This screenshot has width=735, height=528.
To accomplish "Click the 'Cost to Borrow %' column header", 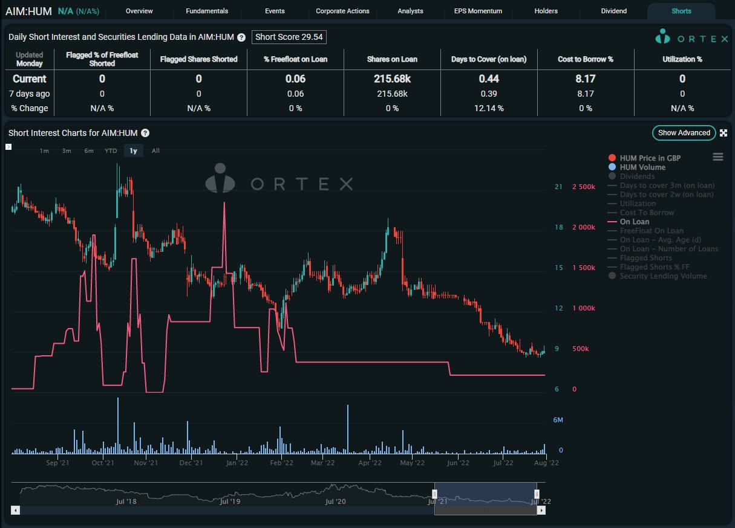I will click(x=586, y=59).
